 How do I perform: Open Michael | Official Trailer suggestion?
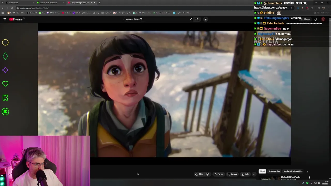(x=291, y=177)
